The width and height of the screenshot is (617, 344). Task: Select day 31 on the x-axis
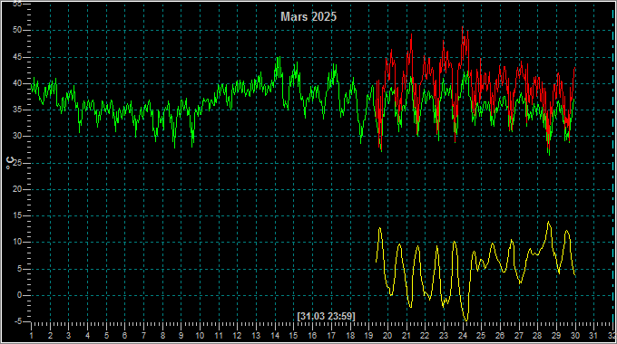click(x=593, y=336)
